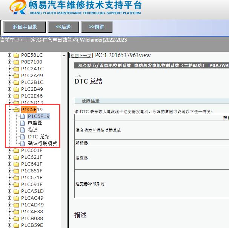Expand the P1C2B49 tree node
The height and width of the screenshot is (228, 229).
coord(9,89)
